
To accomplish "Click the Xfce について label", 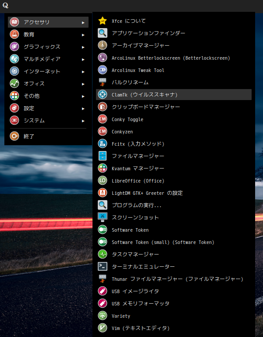I will (x=128, y=21).
